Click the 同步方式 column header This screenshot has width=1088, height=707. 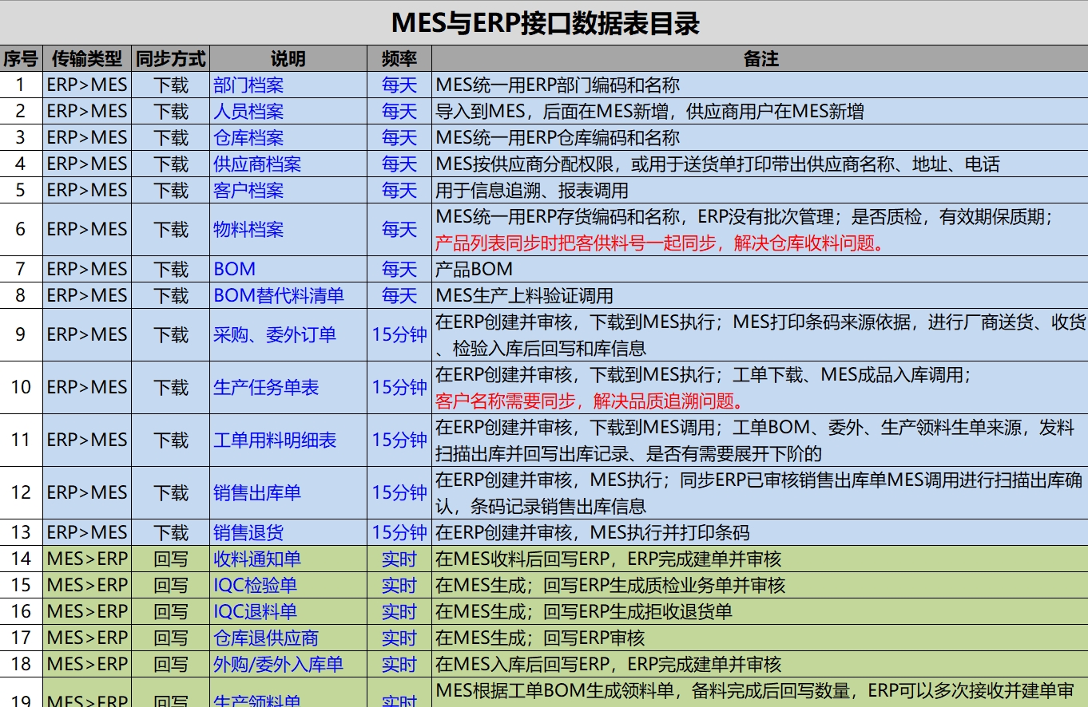(x=170, y=58)
